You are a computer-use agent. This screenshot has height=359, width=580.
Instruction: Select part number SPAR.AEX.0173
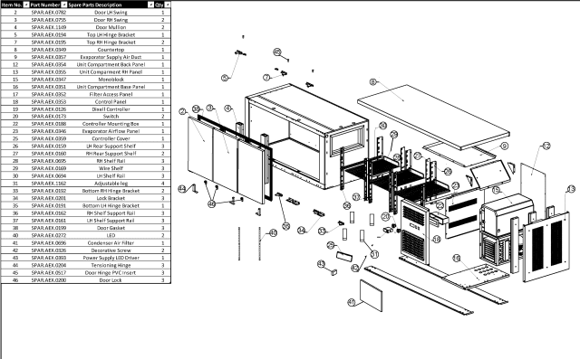coord(48,117)
